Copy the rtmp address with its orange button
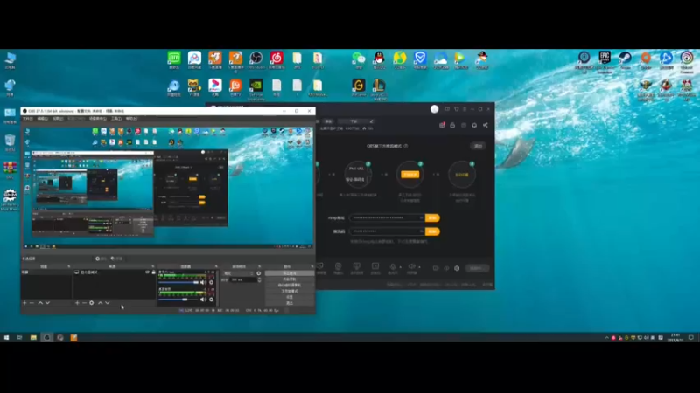 point(432,217)
